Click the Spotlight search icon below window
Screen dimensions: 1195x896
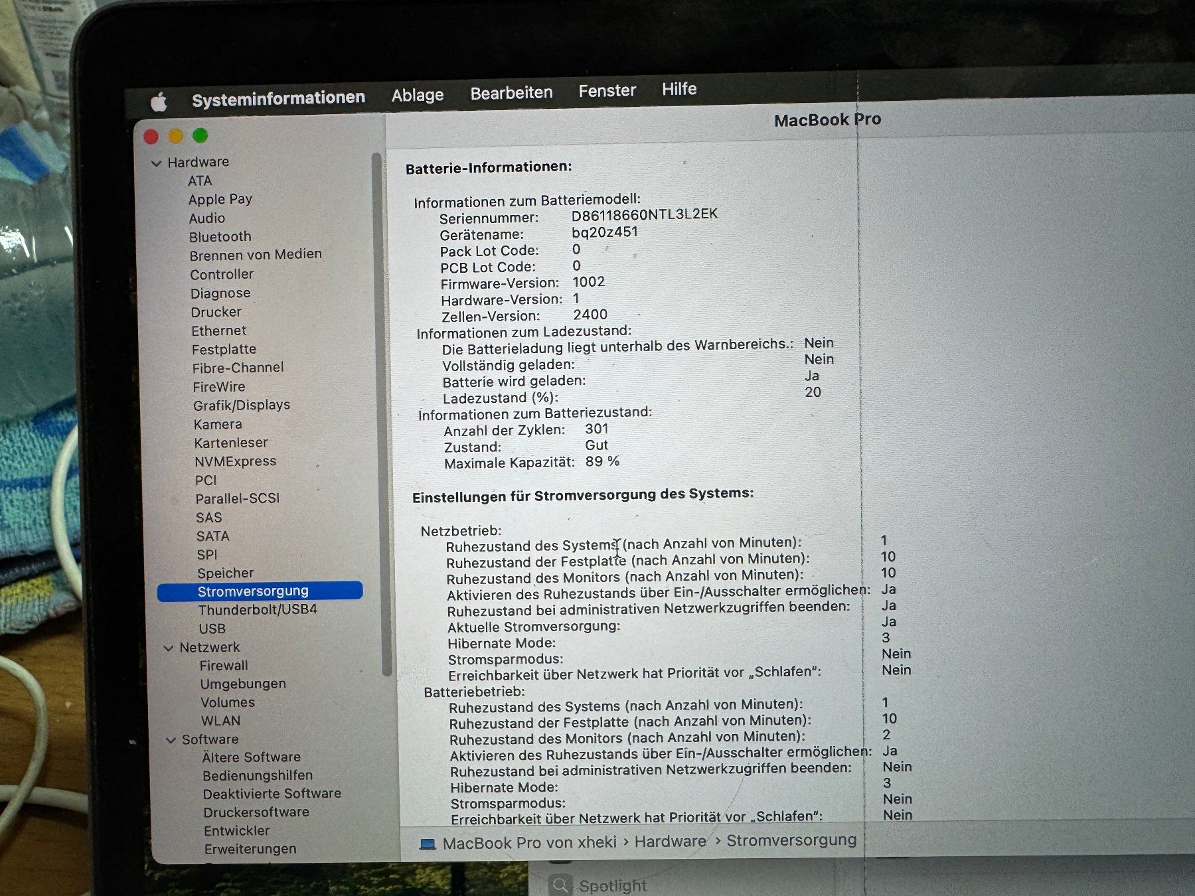[561, 886]
